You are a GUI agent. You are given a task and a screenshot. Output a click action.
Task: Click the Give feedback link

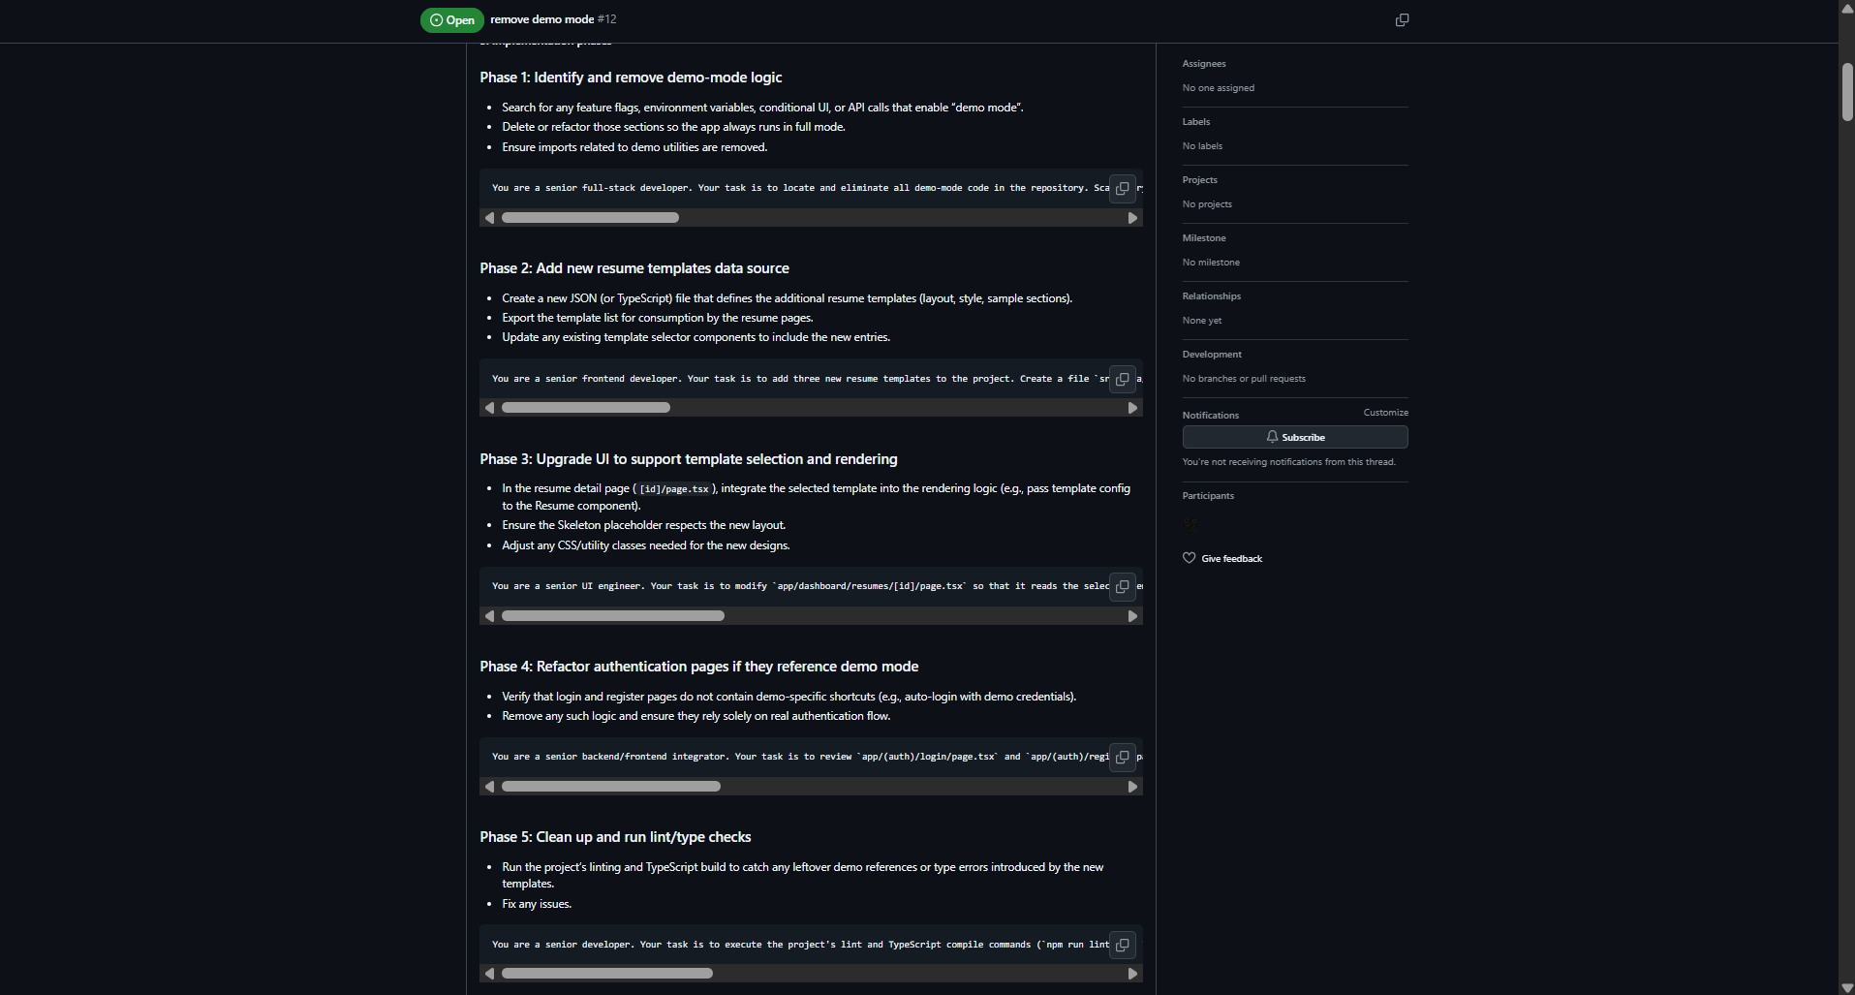coord(1232,559)
